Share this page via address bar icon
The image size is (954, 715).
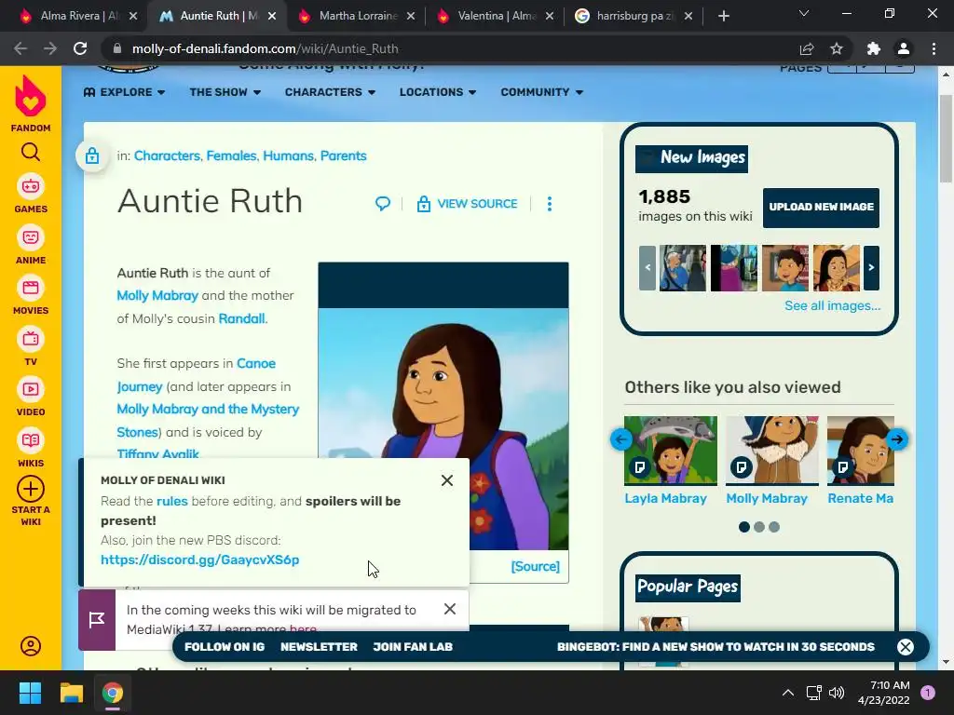tap(807, 48)
